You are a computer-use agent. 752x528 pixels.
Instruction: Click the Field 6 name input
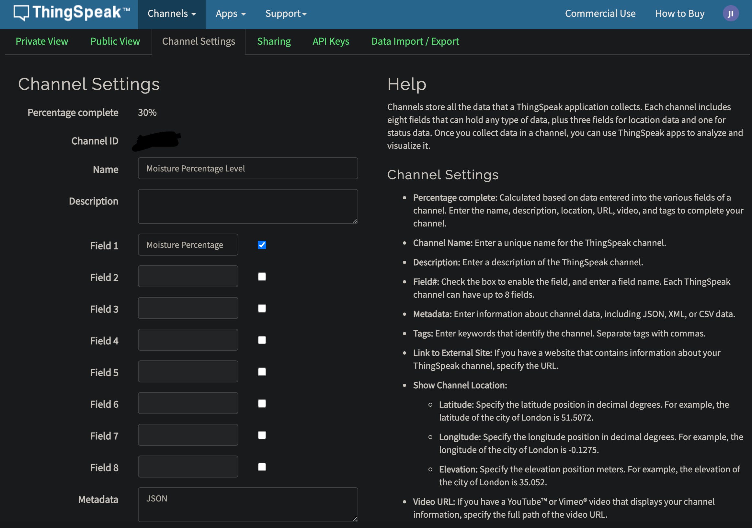click(x=188, y=403)
